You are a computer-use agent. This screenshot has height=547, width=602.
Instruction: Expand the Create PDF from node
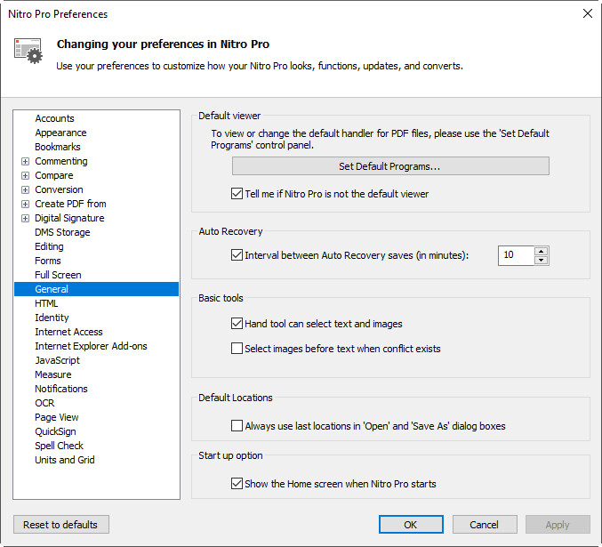point(25,205)
